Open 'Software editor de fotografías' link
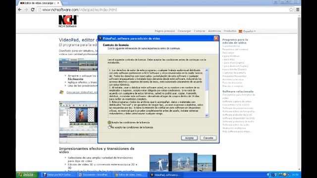Screen dimensions: 317x178 239,111
